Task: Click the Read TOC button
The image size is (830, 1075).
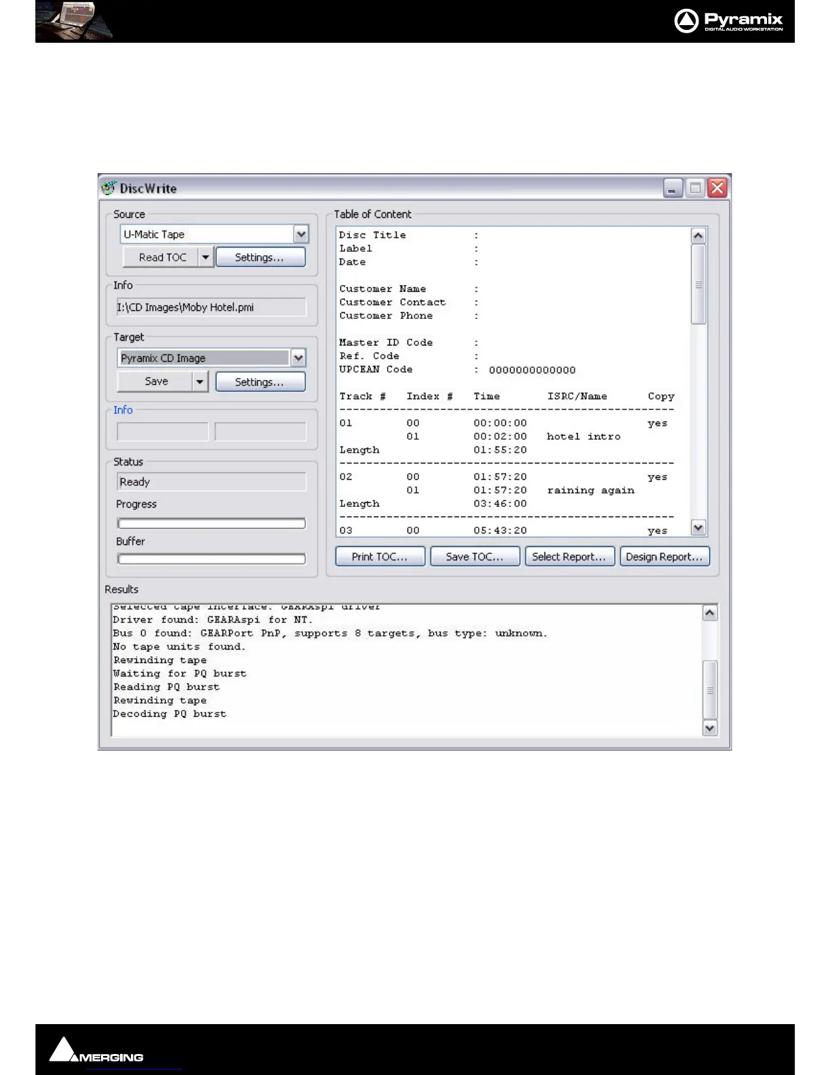Action: point(161,257)
